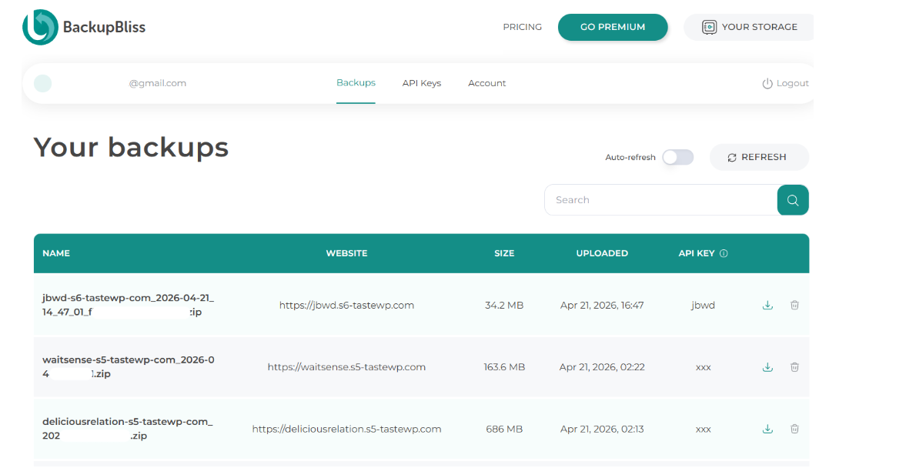Click the storage card icon in YOUR STORAGE
Image resolution: width=906 pixels, height=468 pixels.
pos(708,27)
